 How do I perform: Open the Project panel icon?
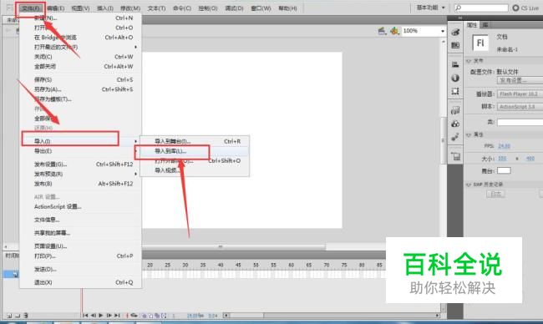(x=455, y=156)
